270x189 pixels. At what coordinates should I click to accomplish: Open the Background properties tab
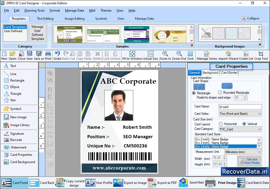pyautogui.click(x=210, y=73)
